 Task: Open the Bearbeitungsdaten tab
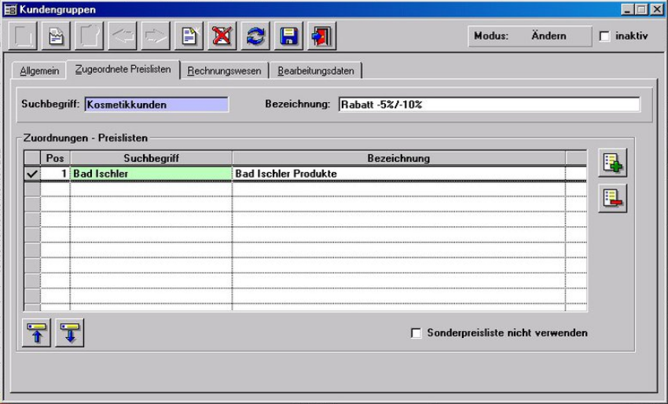[315, 71]
